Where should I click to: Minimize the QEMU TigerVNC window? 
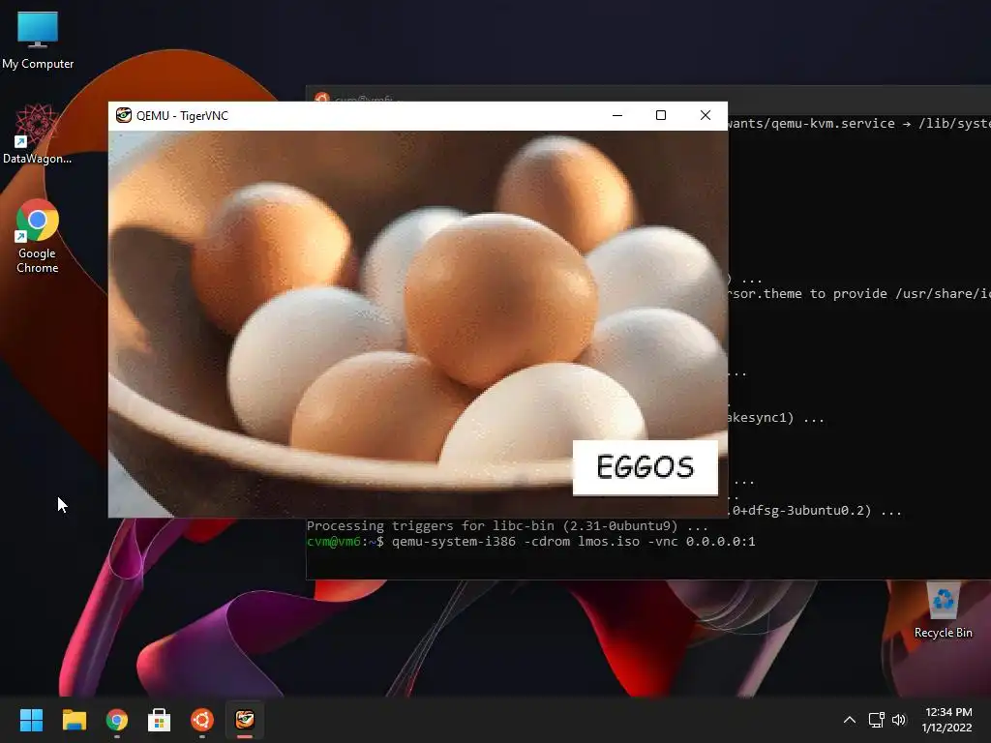click(x=617, y=116)
